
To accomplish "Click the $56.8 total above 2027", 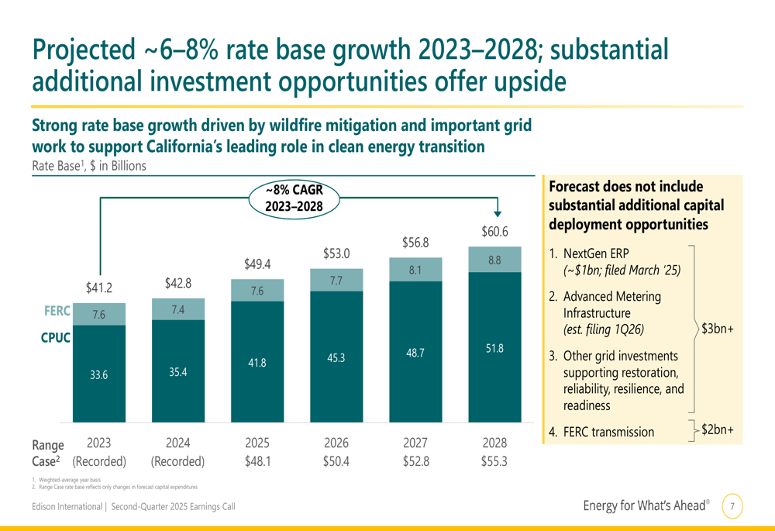I will pos(415,243).
